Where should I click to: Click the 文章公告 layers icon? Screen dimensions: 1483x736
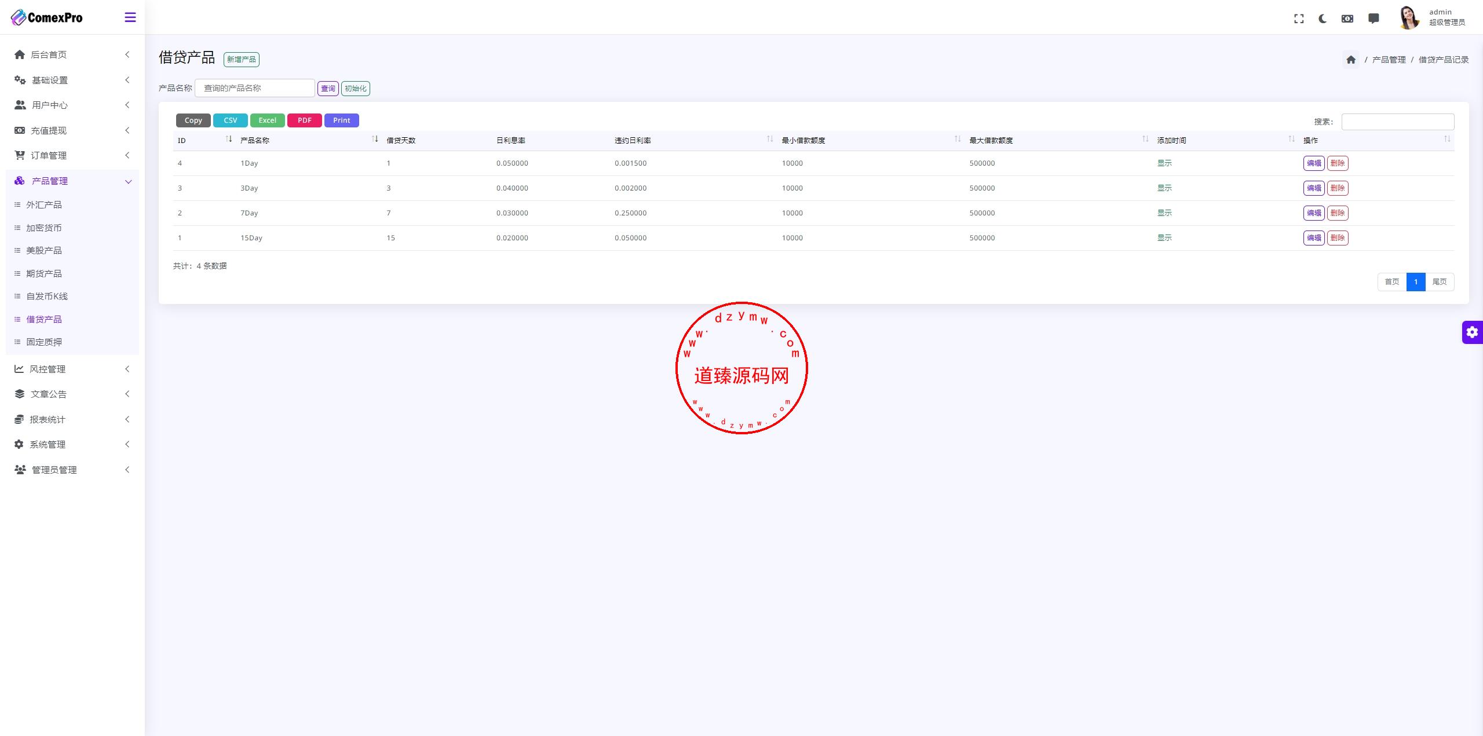20,394
